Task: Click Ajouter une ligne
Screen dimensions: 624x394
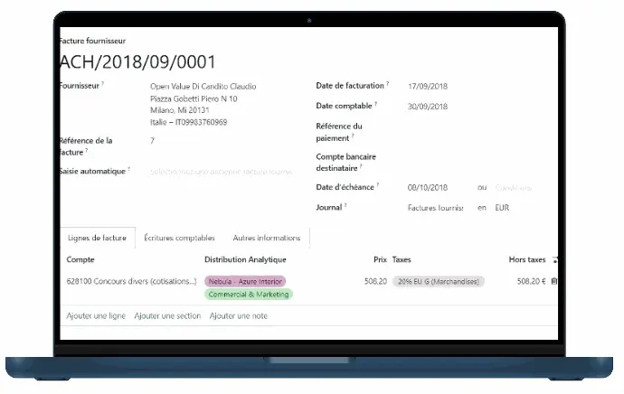Action: (96, 315)
